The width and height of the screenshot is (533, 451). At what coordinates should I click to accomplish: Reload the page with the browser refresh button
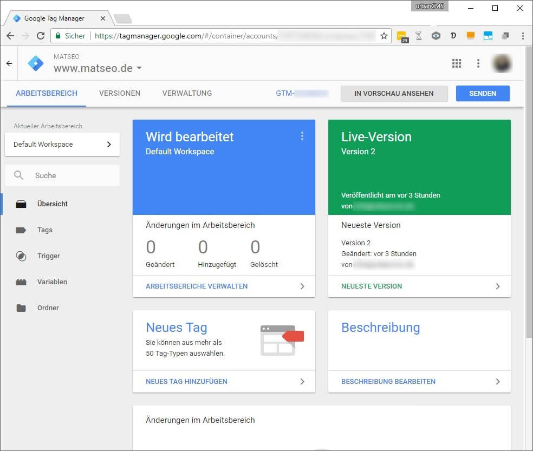40,36
